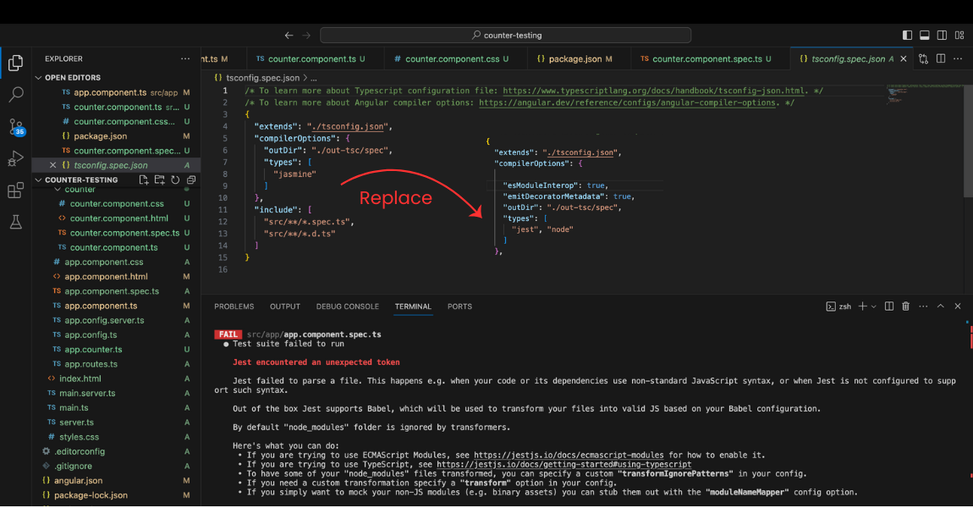Collapse the COUNTER-TESTING folder tree

(37, 179)
